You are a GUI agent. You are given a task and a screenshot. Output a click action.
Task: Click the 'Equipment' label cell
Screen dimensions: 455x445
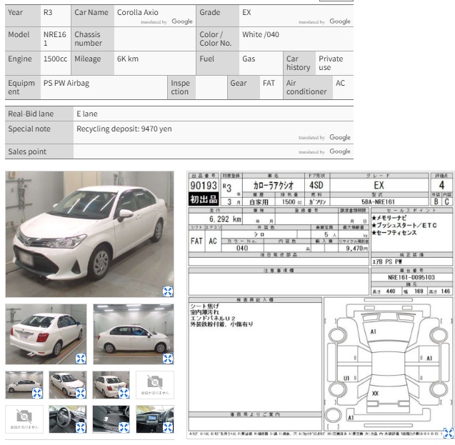point(23,87)
